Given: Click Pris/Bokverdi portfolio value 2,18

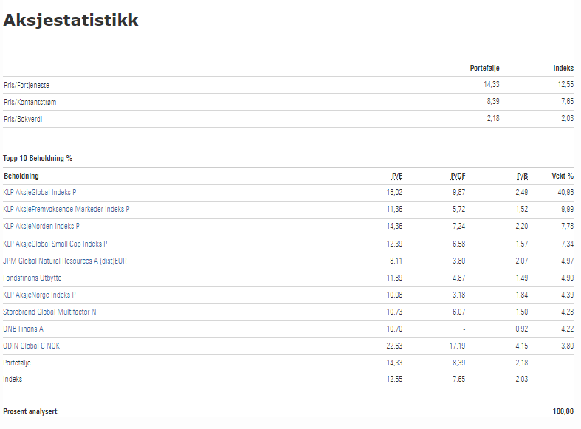Looking at the screenshot, I should pos(493,119).
